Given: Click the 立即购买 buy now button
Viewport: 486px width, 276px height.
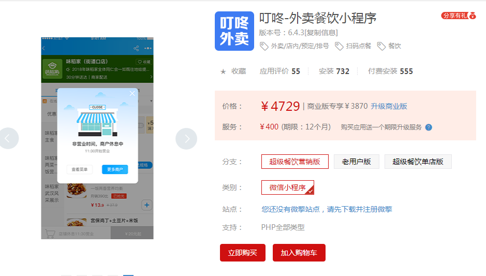Looking at the screenshot, I should [x=243, y=253].
